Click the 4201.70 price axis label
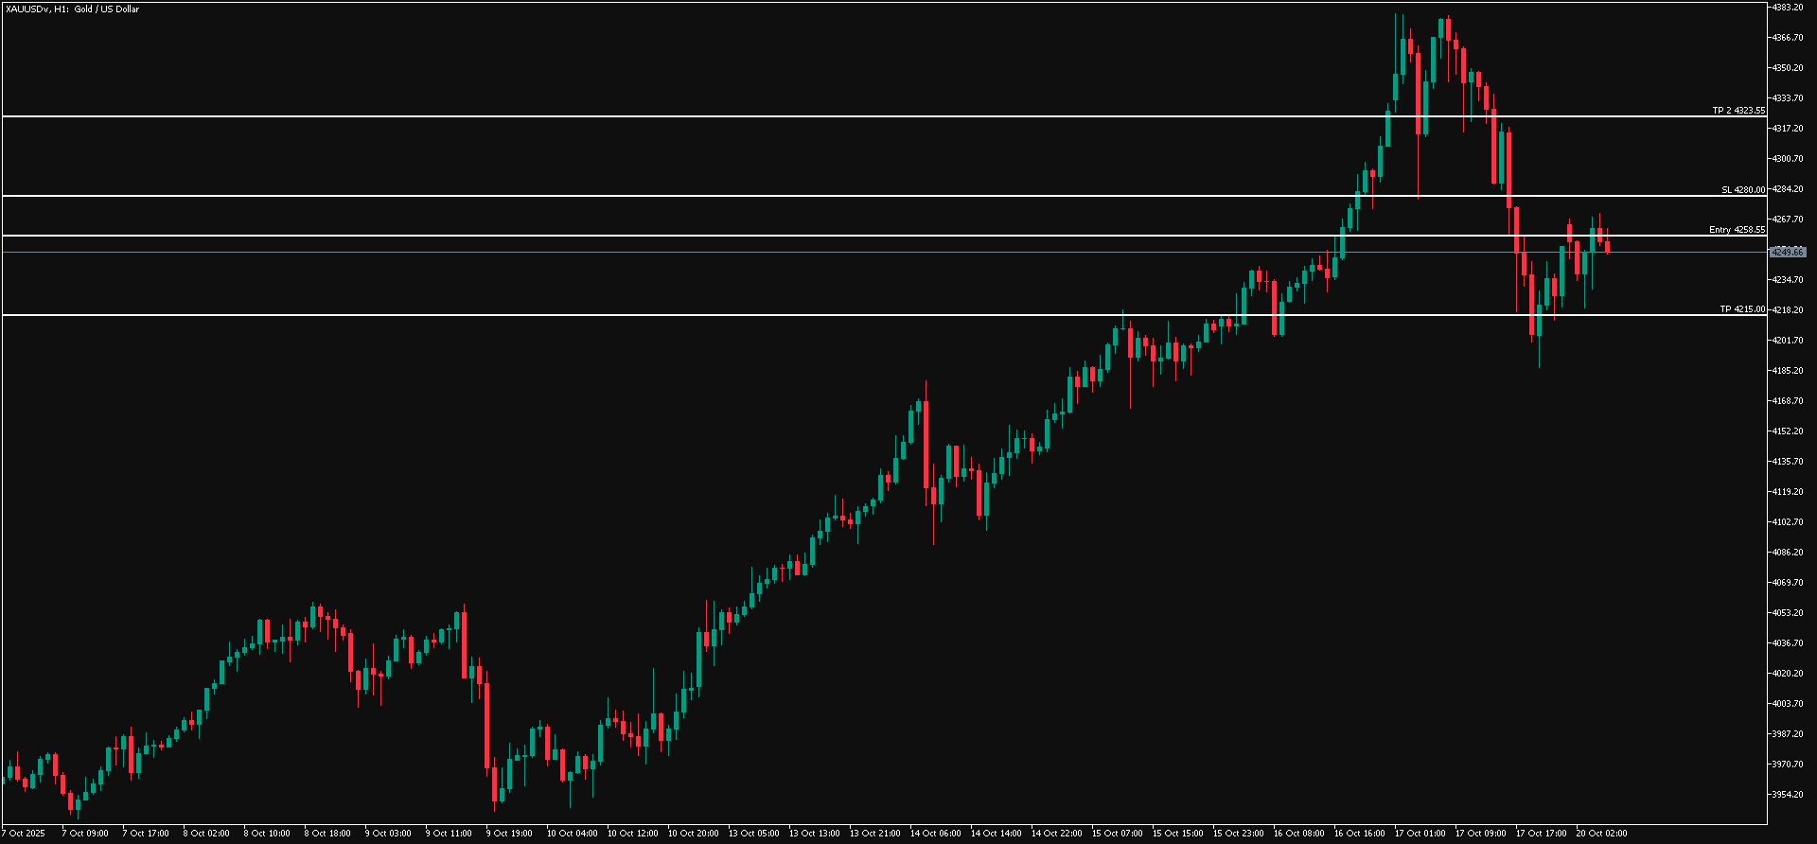Image resolution: width=1817 pixels, height=844 pixels. [1787, 341]
